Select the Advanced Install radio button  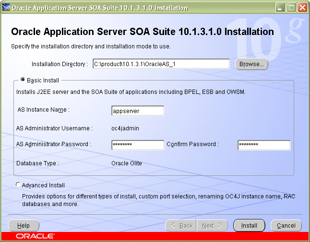point(18,185)
